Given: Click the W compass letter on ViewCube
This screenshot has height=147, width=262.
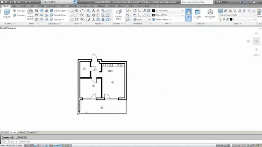Looking at the screenshot, I should tap(248, 41).
